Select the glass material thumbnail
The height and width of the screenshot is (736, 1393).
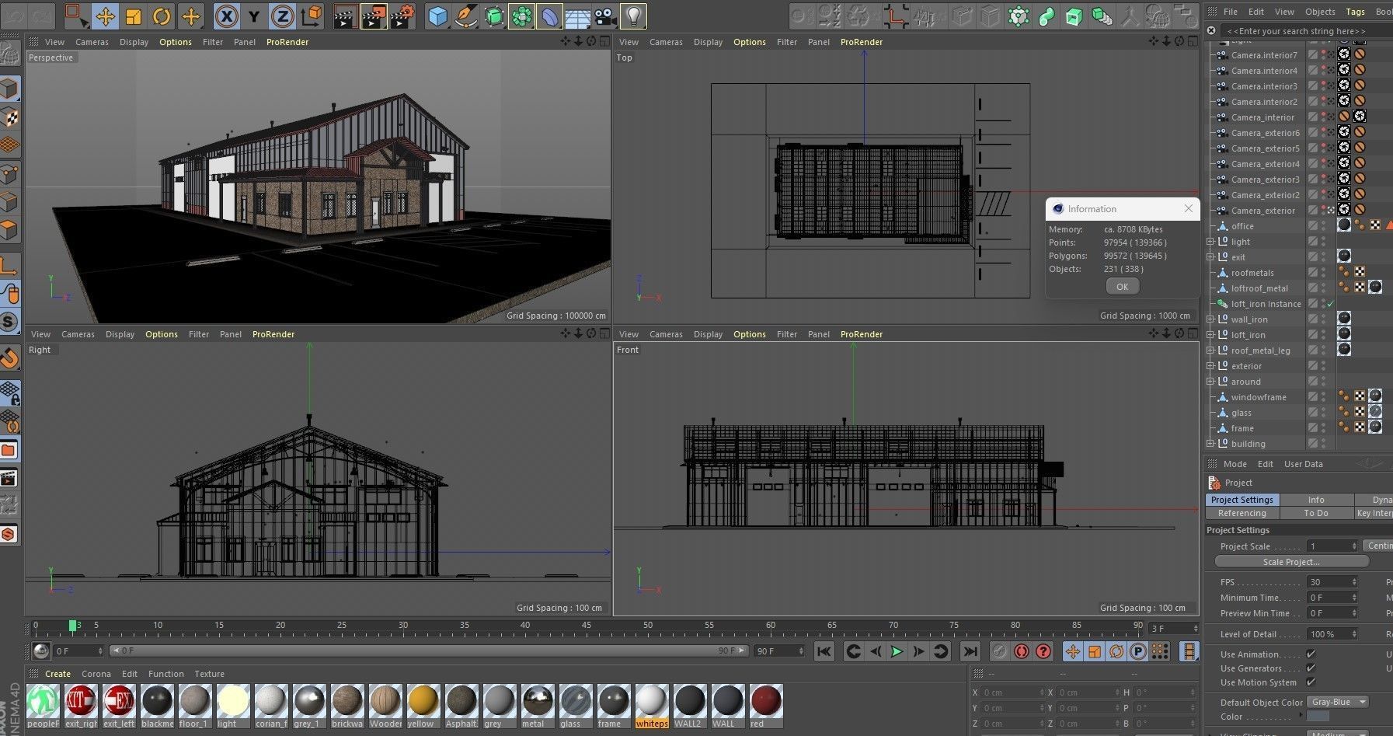pos(576,706)
